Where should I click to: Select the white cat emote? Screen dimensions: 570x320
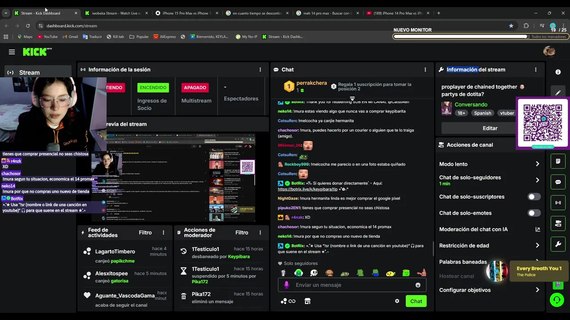pyautogui.click(x=283, y=273)
